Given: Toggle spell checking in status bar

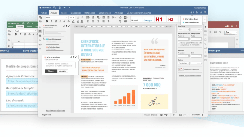Looking at the screenshot, I should coord(166,115).
